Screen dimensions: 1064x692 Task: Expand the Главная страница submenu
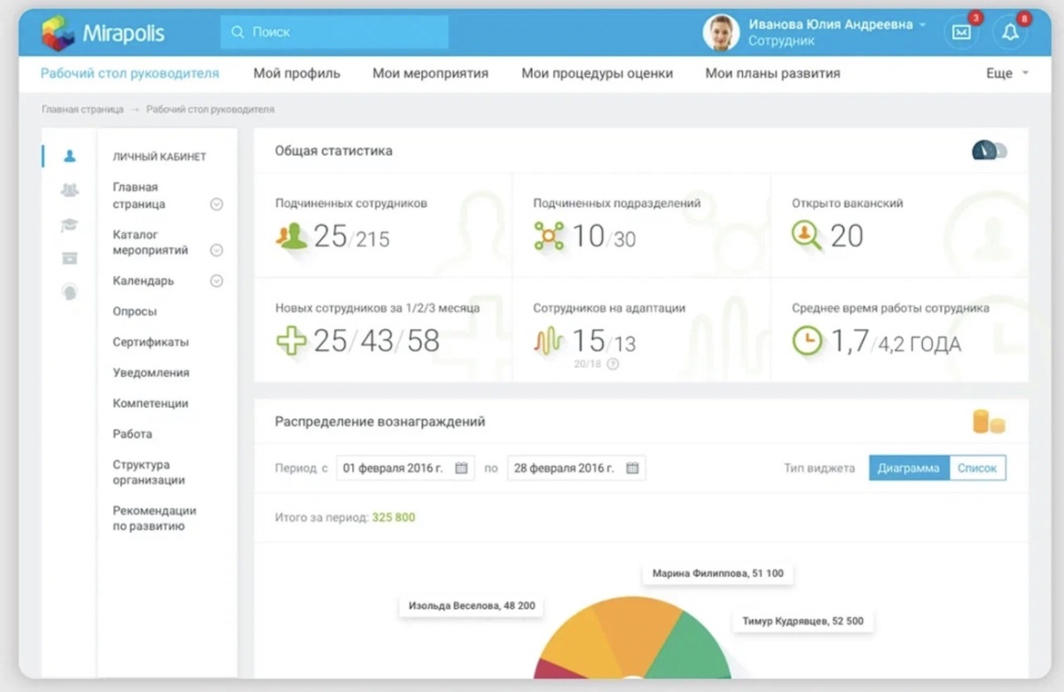coord(216,205)
